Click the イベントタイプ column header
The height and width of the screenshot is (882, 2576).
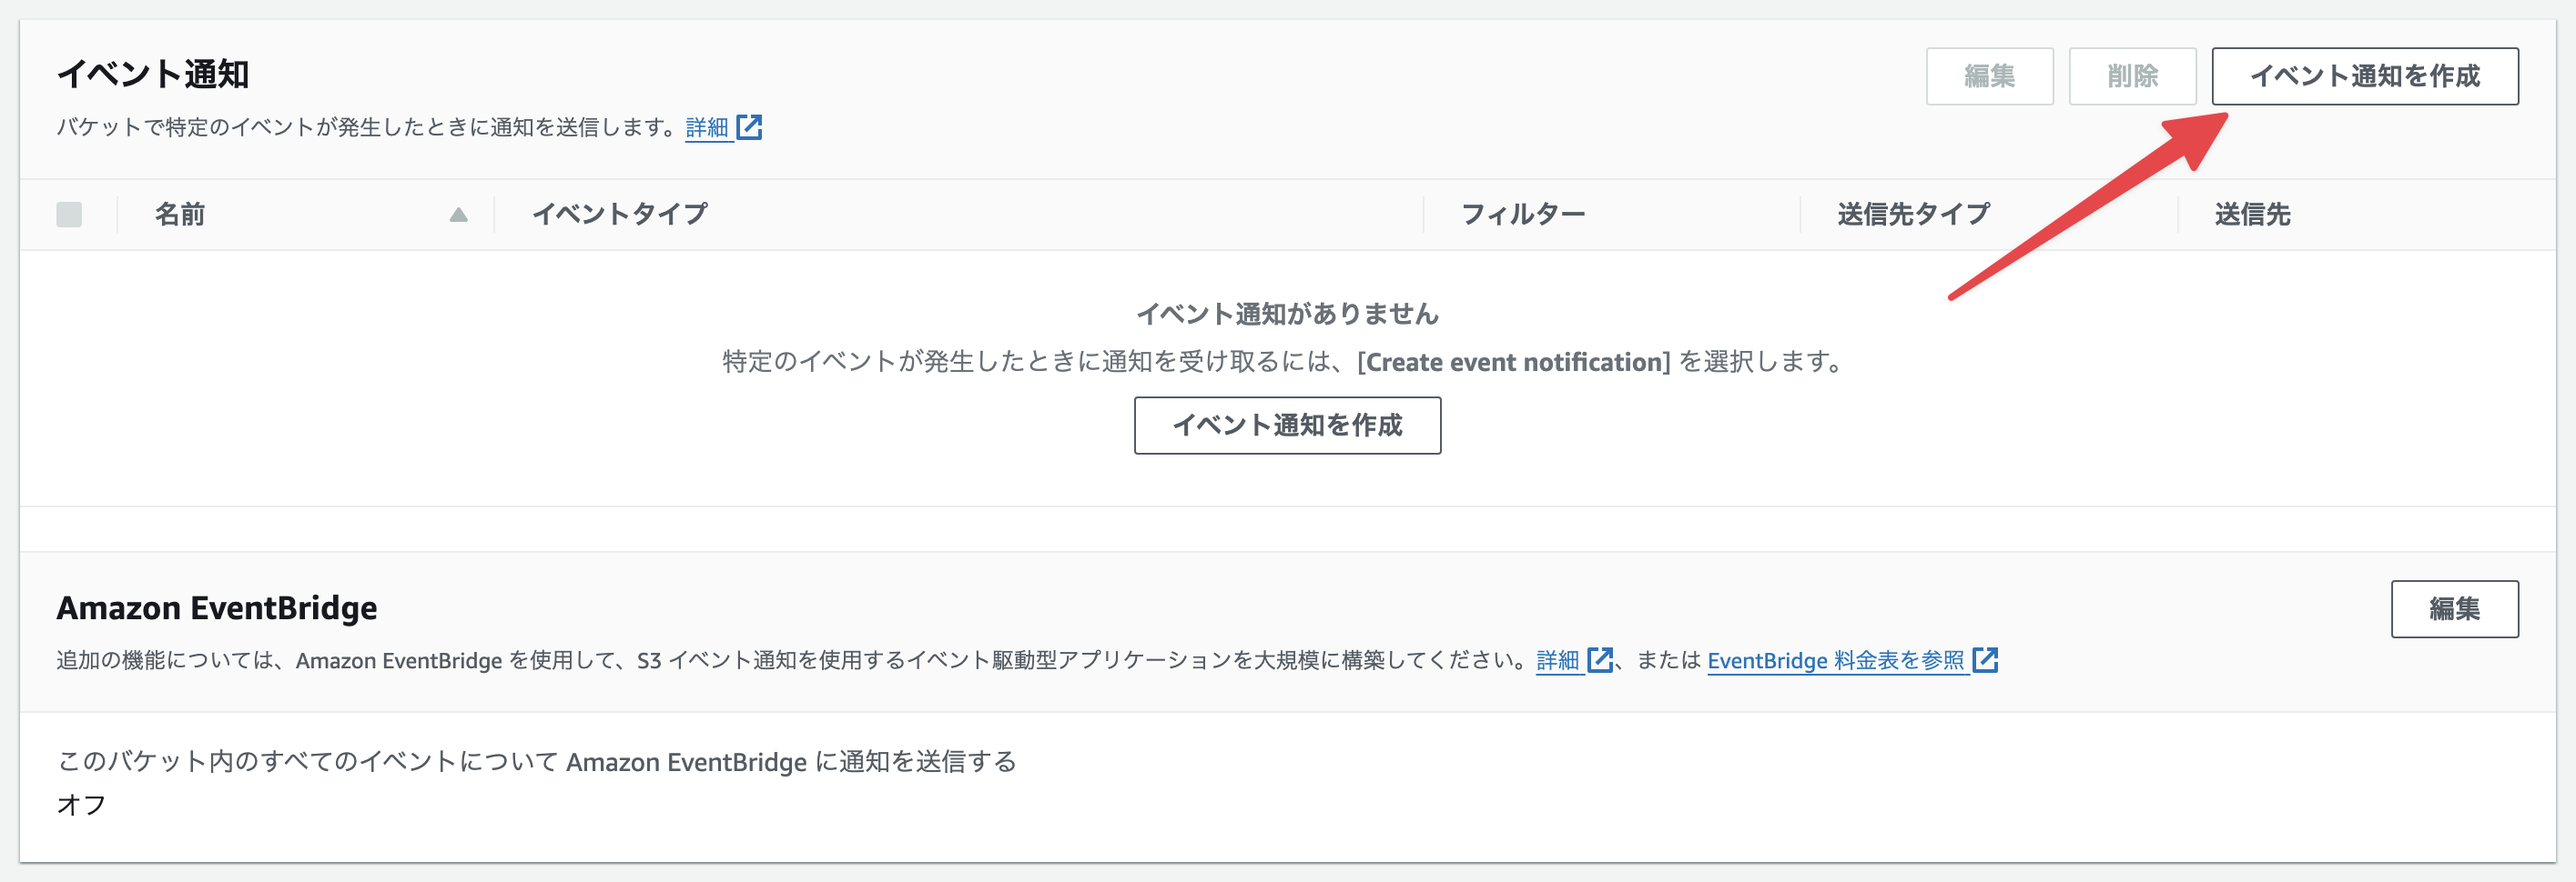tap(619, 215)
